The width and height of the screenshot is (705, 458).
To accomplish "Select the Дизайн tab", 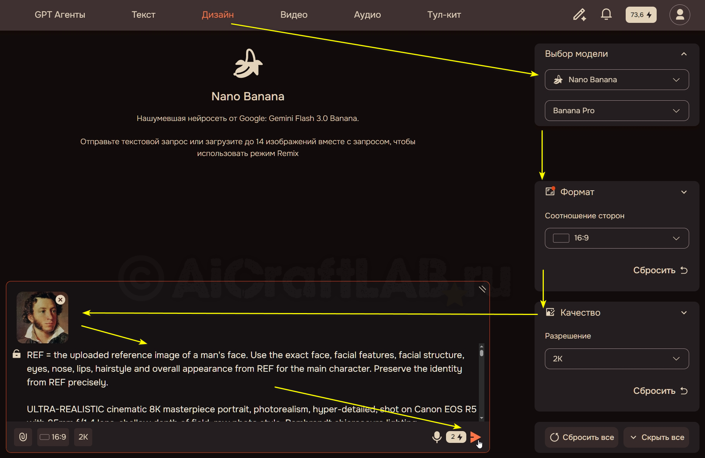I will click(218, 15).
